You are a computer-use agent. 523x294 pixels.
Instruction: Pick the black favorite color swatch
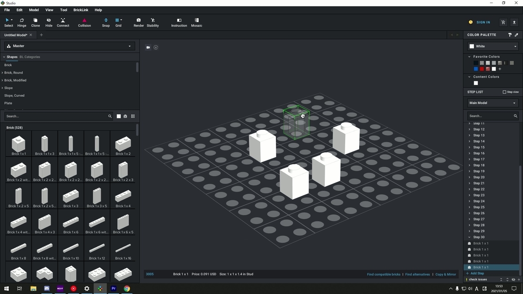coord(476,63)
